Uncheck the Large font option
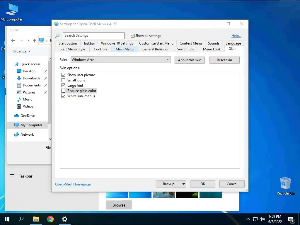This screenshot has height=225, width=300. [63, 86]
